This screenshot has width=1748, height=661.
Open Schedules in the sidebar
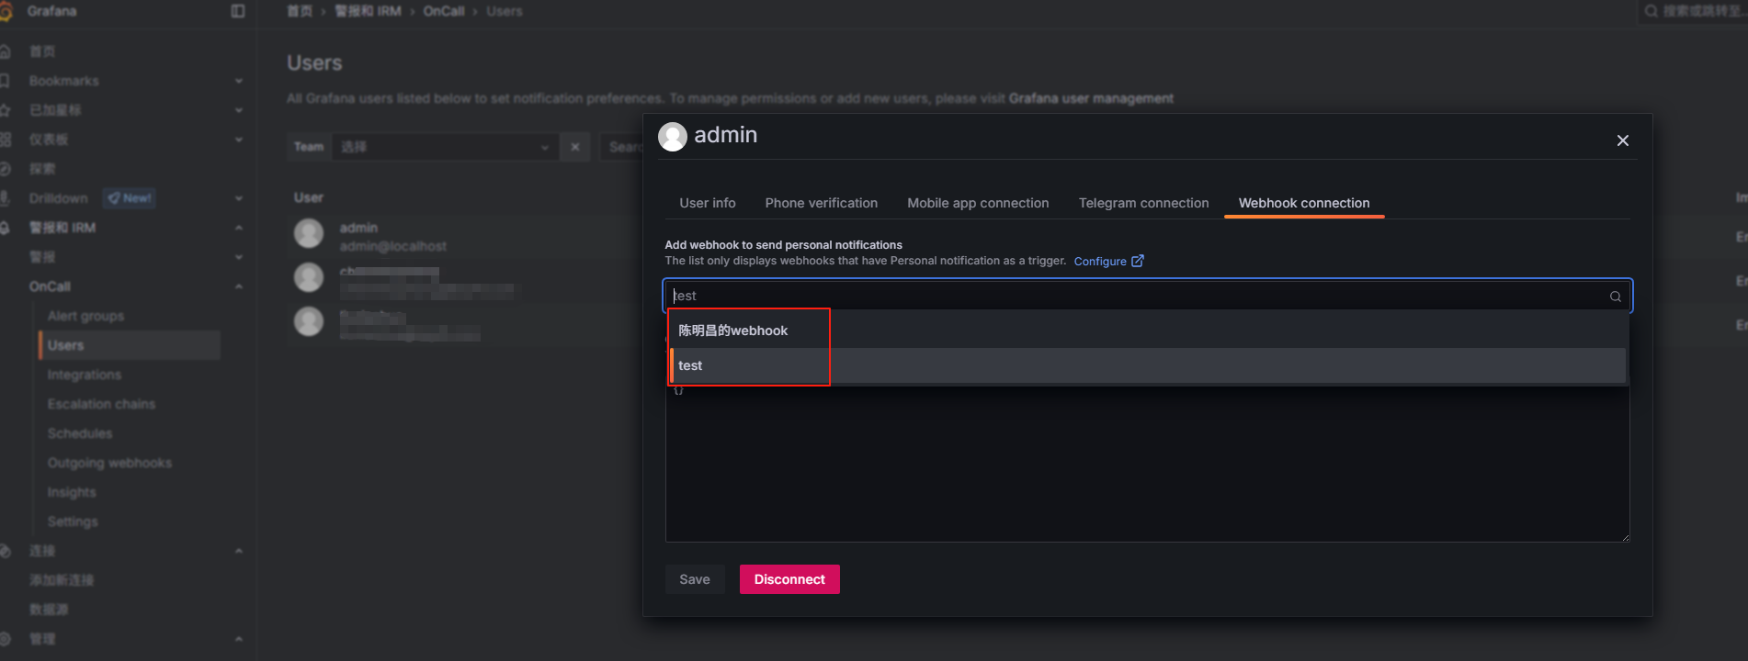(x=80, y=433)
